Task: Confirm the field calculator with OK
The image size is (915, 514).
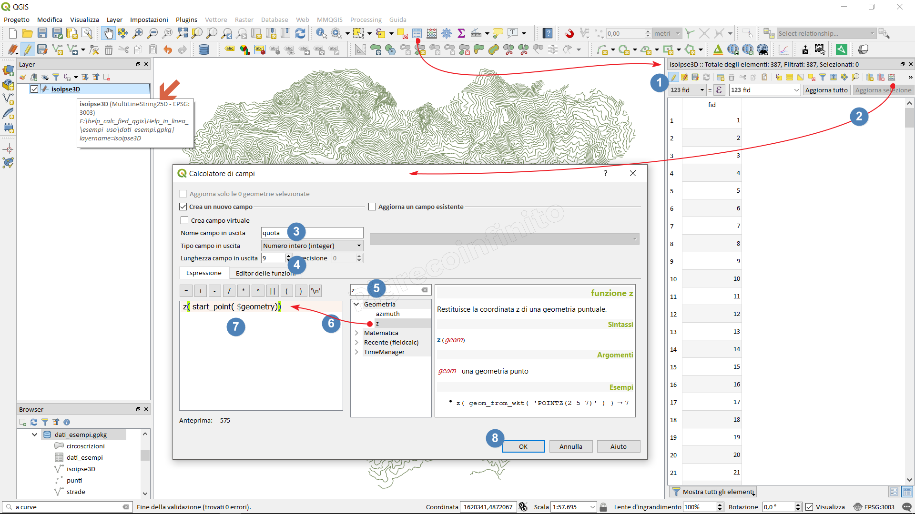Action: tap(523, 446)
